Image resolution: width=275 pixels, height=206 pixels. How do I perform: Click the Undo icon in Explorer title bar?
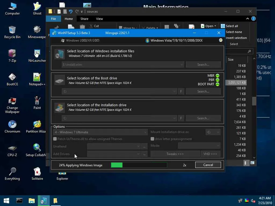point(71,12)
